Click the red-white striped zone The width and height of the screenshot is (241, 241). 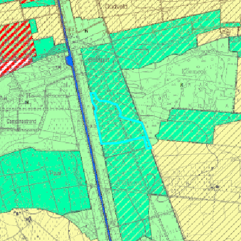pos(16,46)
